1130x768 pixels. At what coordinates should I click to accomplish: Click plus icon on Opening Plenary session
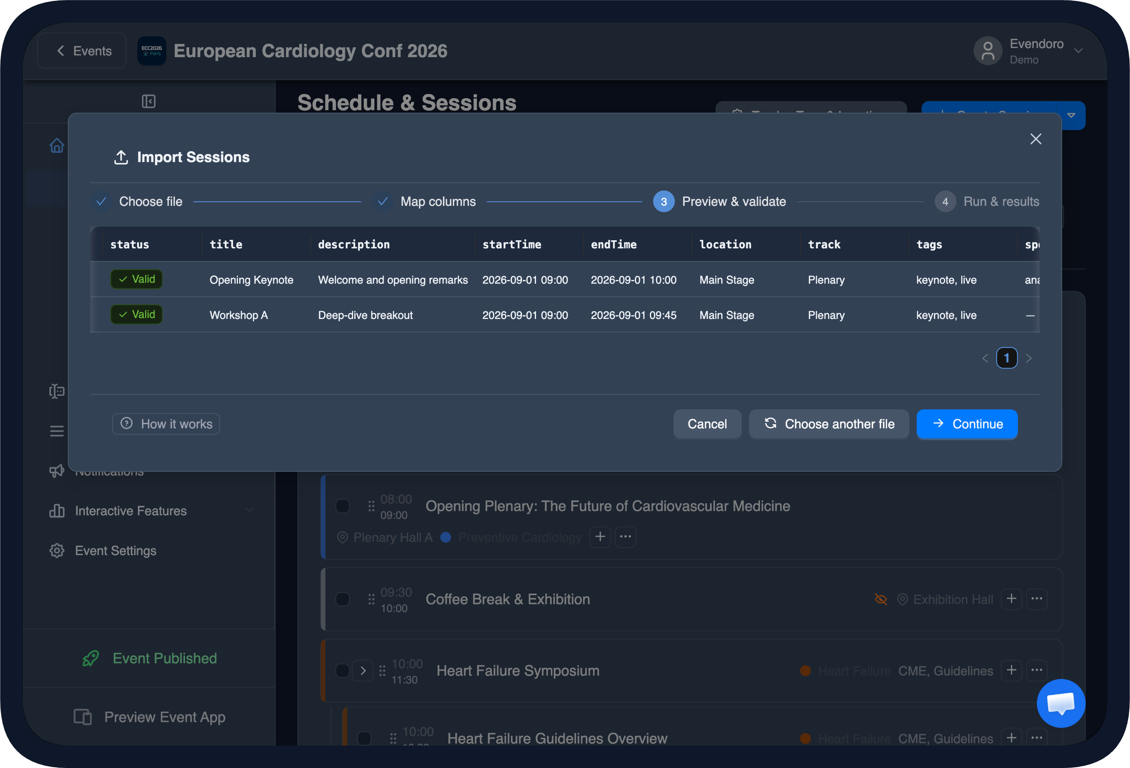(x=600, y=537)
